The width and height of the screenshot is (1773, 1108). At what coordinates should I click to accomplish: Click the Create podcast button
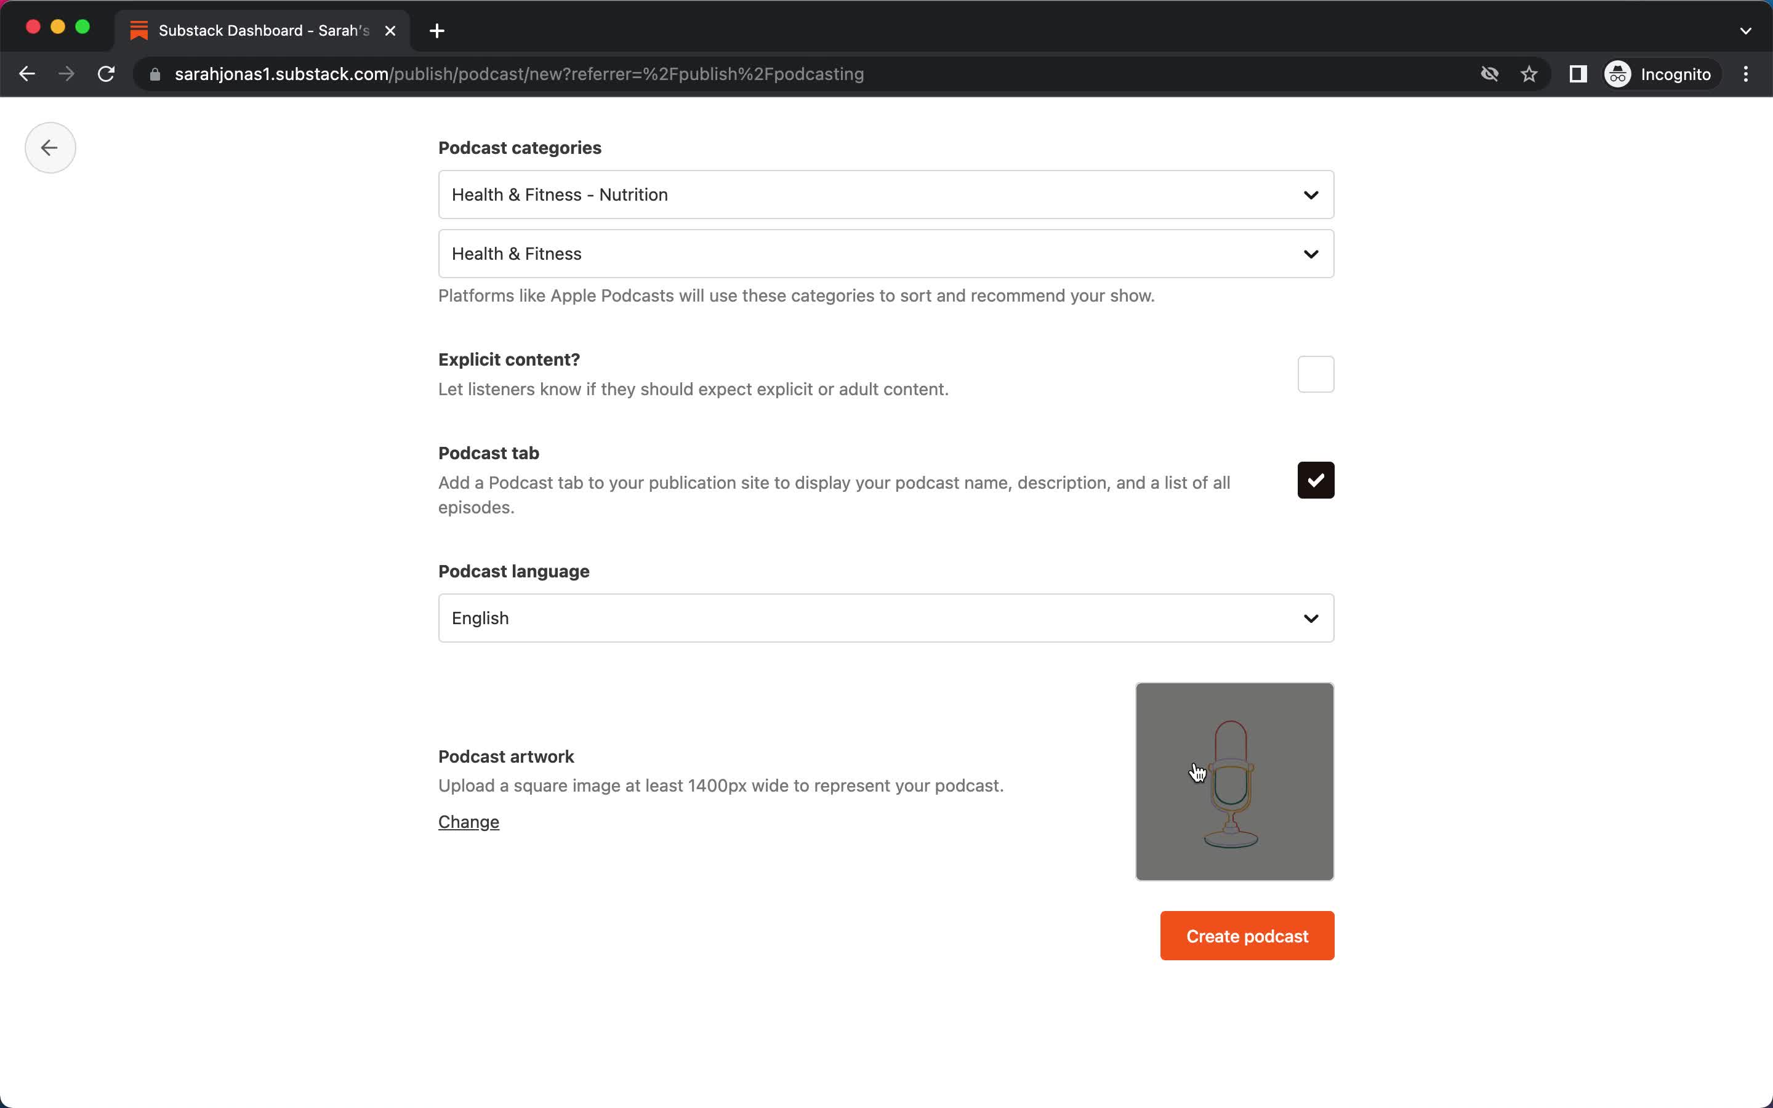point(1247,936)
